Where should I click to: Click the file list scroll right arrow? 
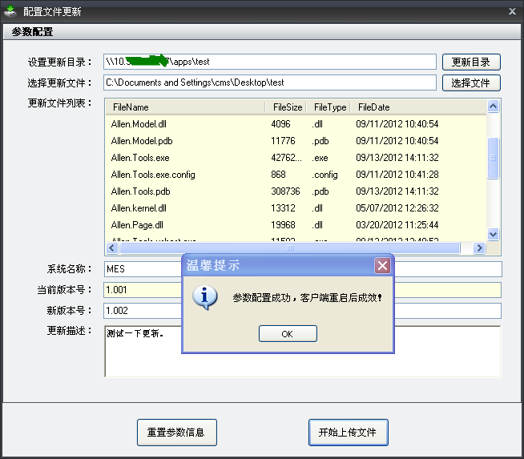click(479, 248)
